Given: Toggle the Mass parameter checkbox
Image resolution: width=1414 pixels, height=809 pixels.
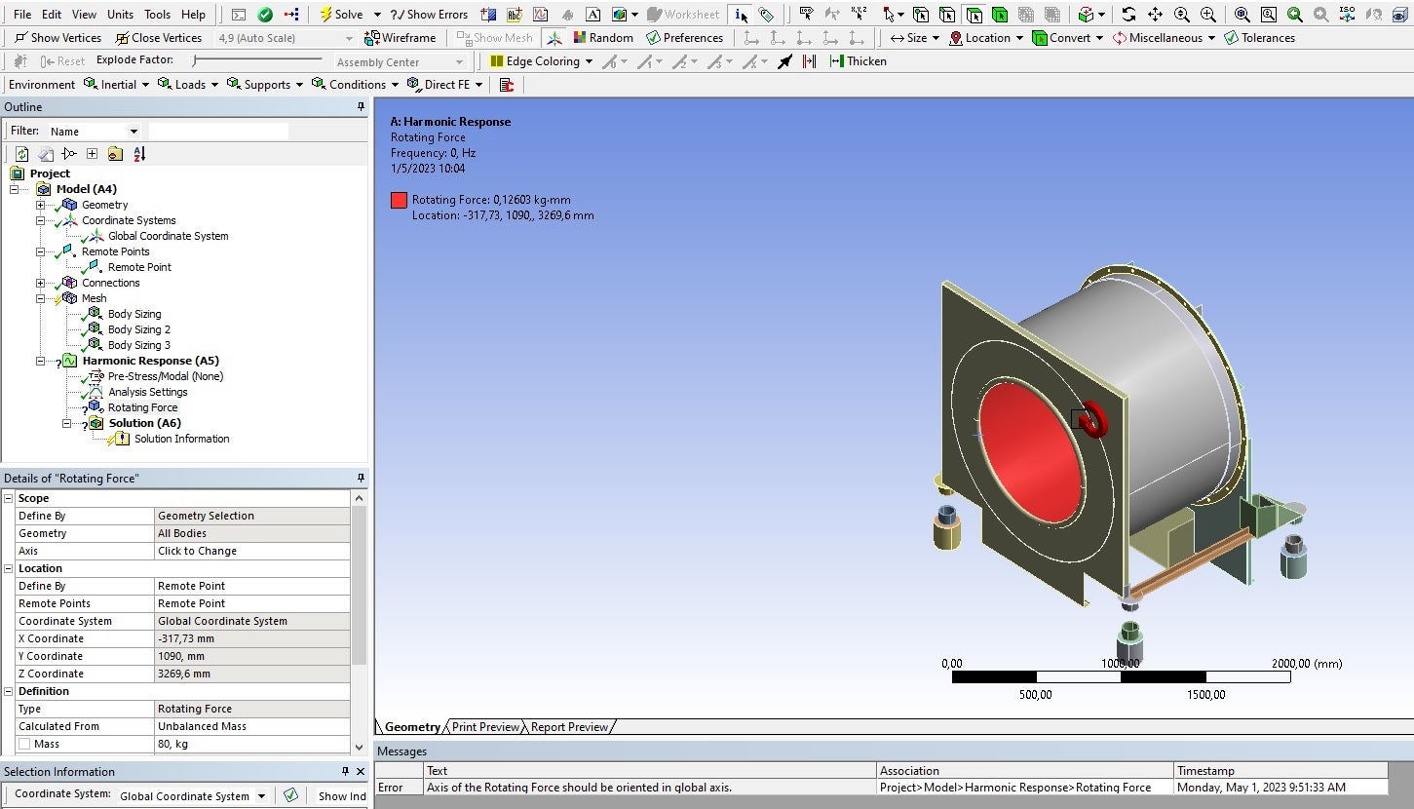Looking at the screenshot, I should pyautogui.click(x=23, y=744).
